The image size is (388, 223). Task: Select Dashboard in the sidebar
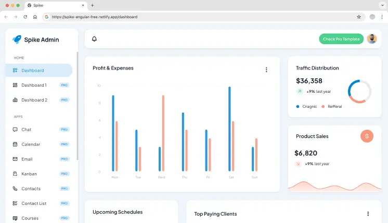(x=39, y=71)
